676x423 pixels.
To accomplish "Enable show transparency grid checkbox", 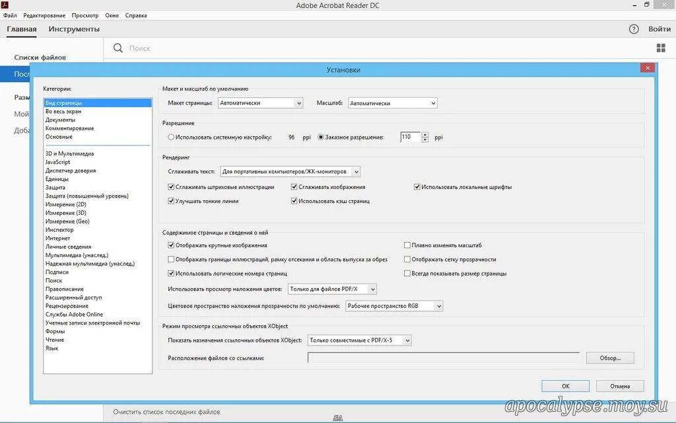I will (x=407, y=259).
